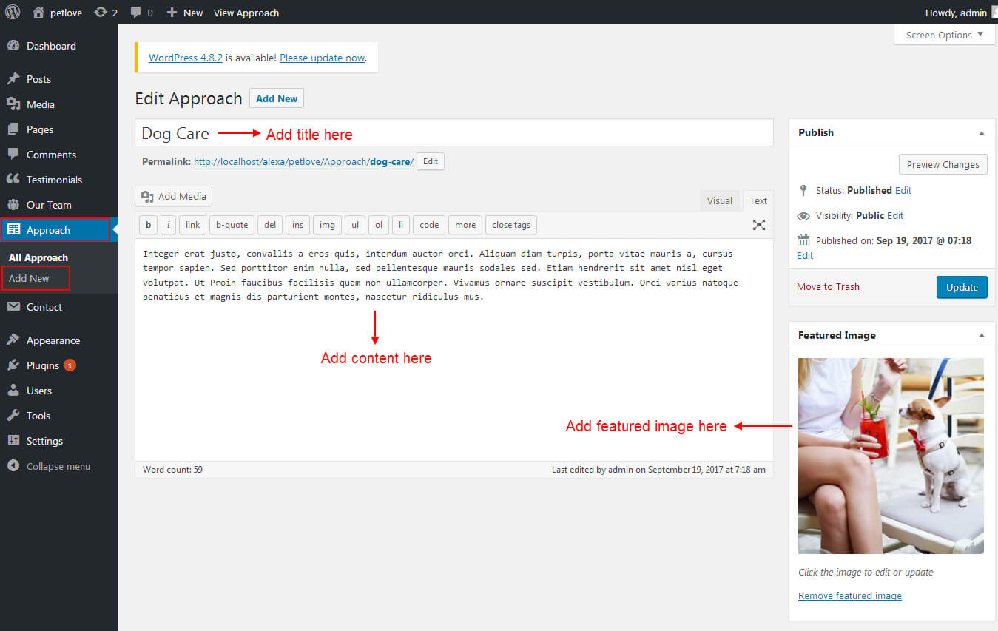Click Edit link next to Status Published

(x=903, y=190)
